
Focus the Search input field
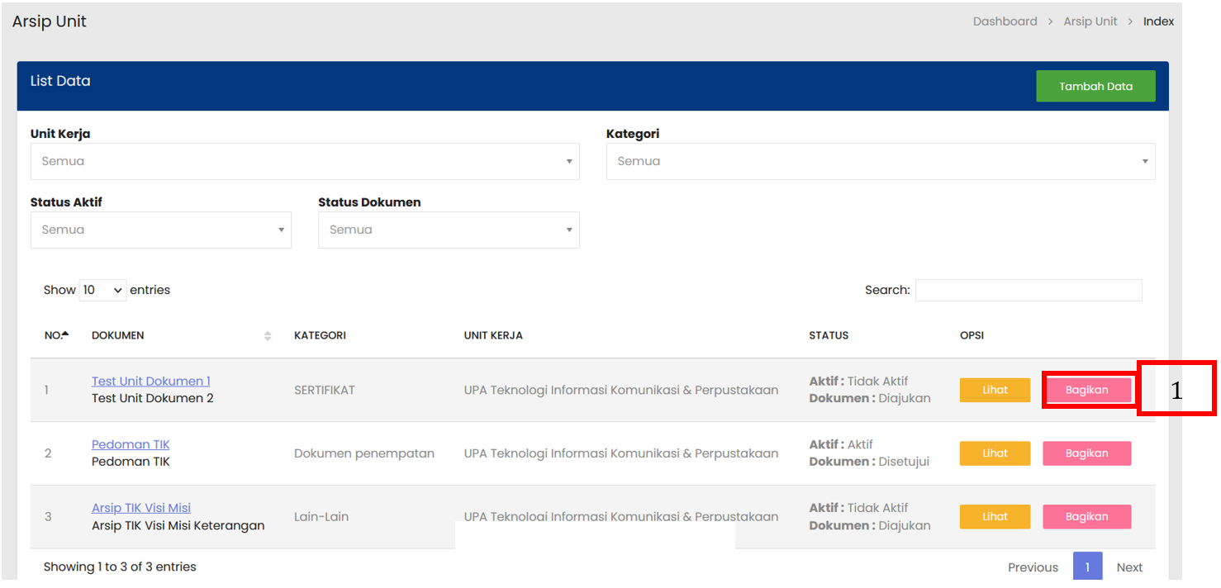pos(1029,290)
